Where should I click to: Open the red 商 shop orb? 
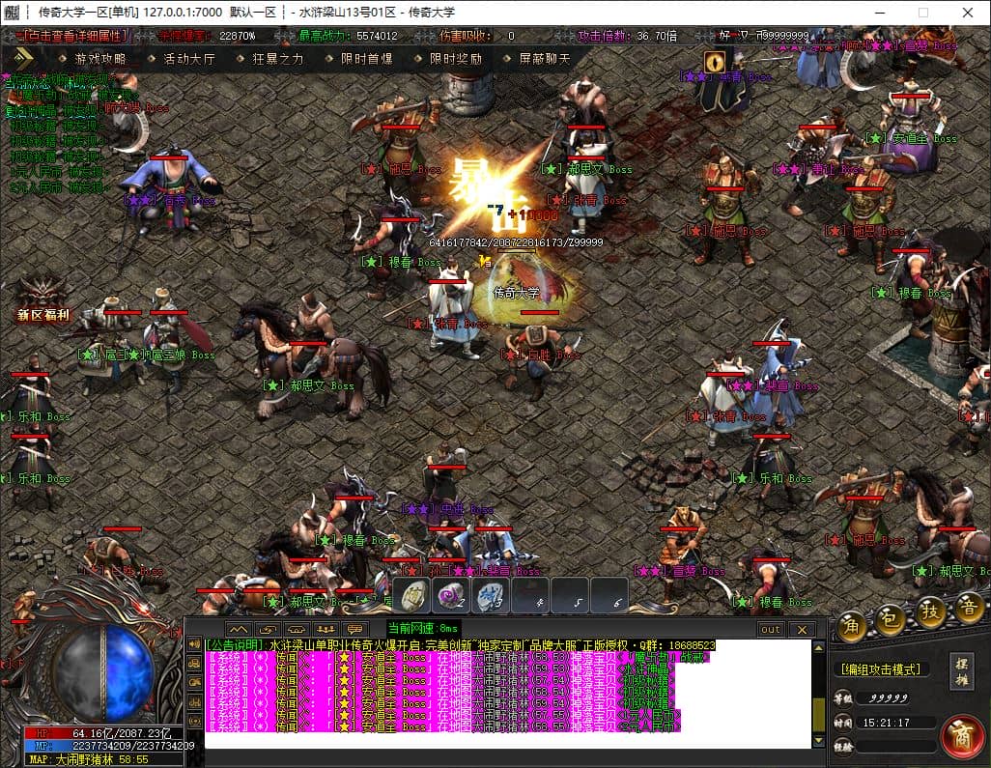[963, 736]
